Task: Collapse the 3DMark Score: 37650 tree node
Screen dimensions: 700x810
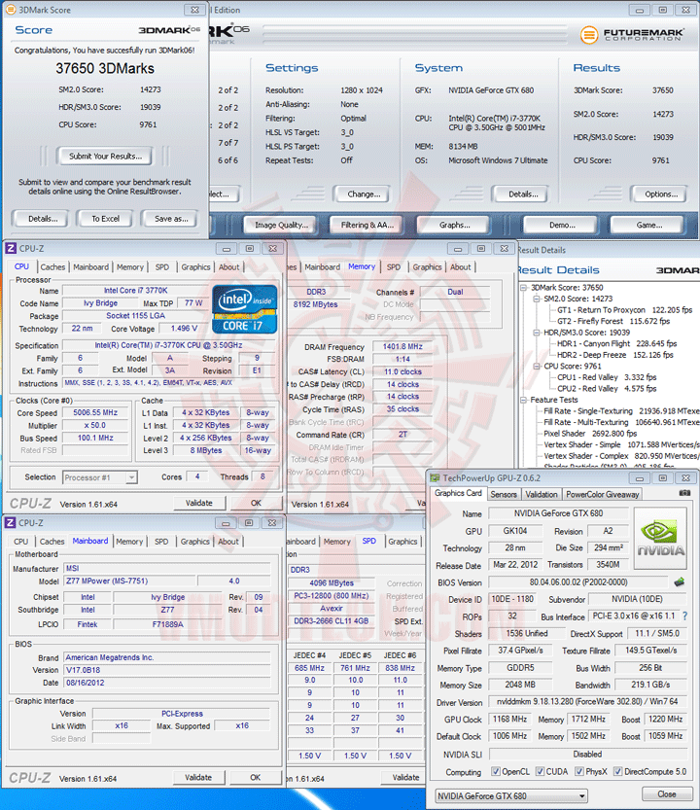Action: 523,287
